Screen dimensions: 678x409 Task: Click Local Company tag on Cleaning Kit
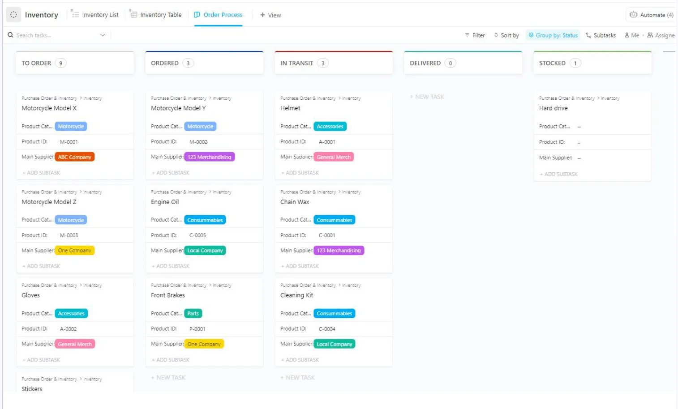click(x=335, y=344)
